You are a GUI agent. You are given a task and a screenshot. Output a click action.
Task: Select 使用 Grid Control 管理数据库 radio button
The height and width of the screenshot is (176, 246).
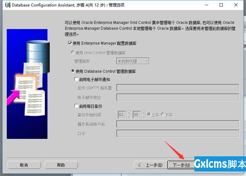(x=73, y=52)
